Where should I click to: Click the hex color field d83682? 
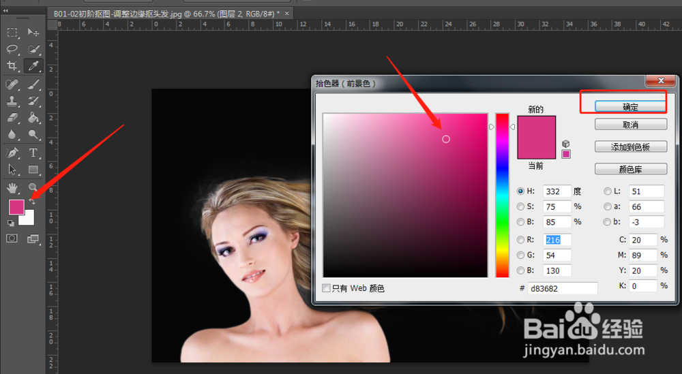pos(563,288)
